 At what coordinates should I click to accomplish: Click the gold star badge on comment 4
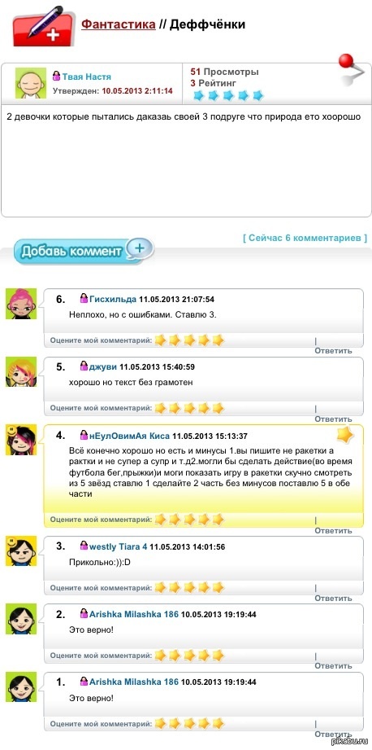coord(344,436)
